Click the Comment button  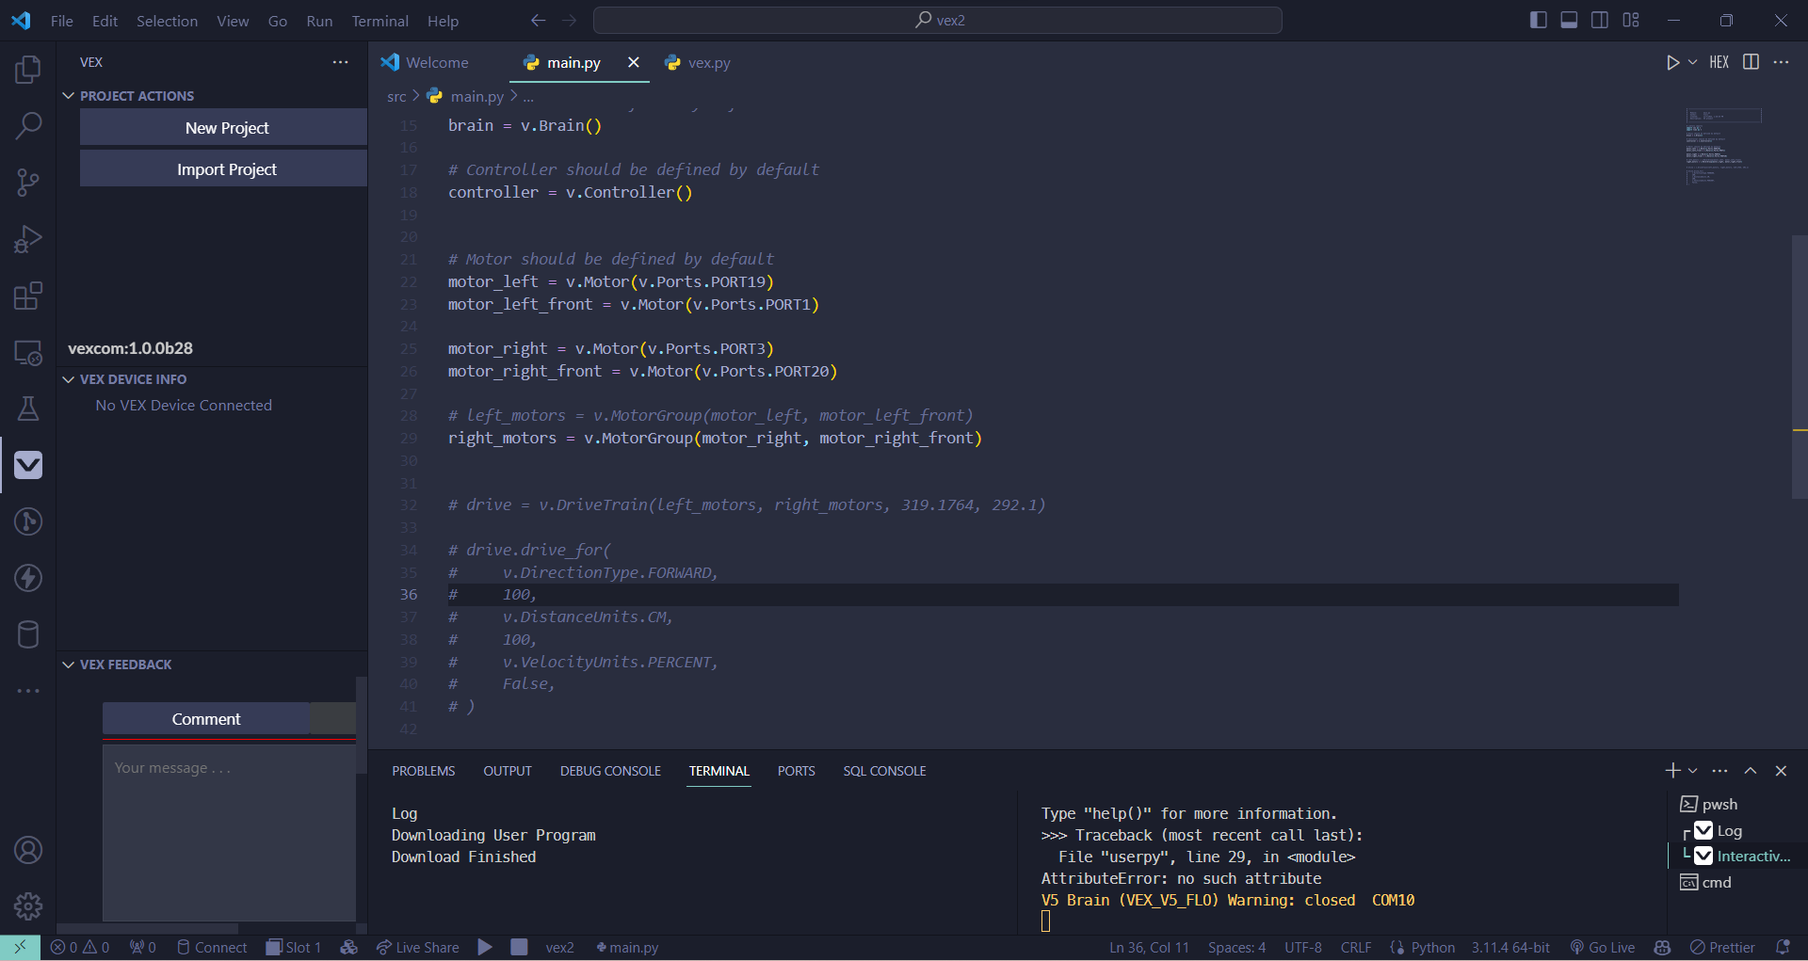point(206,718)
